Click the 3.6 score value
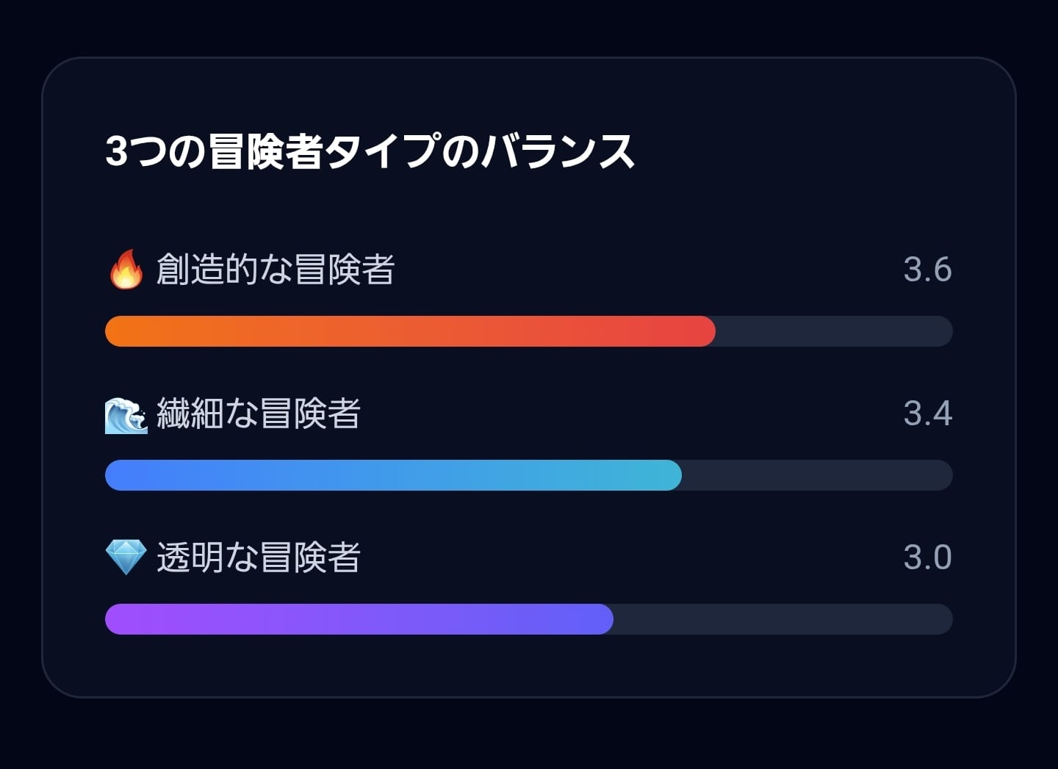1058x769 pixels. pyautogui.click(x=927, y=270)
